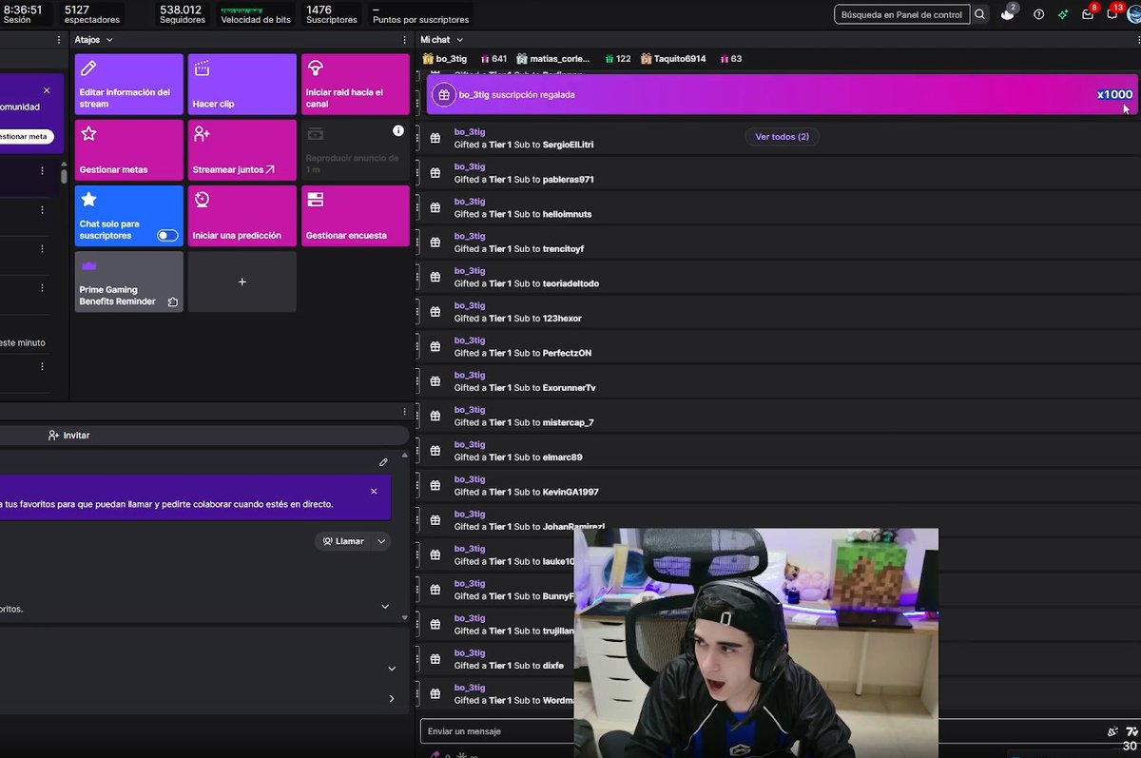Open Editar información del stream shortcut
The width and height of the screenshot is (1141, 758).
click(x=129, y=84)
